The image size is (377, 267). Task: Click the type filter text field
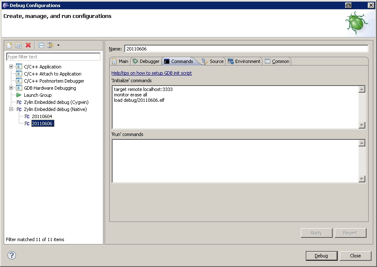(54, 57)
